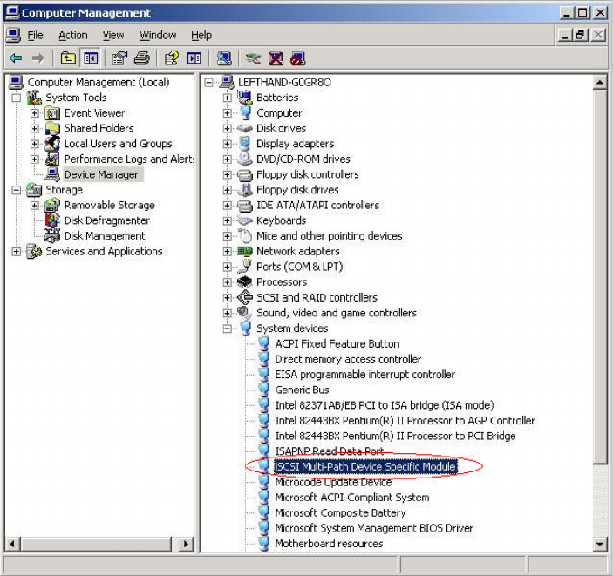Select iSCSI Multi-Path Device Specific Module
This screenshot has width=613, height=576.
[x=364, y=467]
